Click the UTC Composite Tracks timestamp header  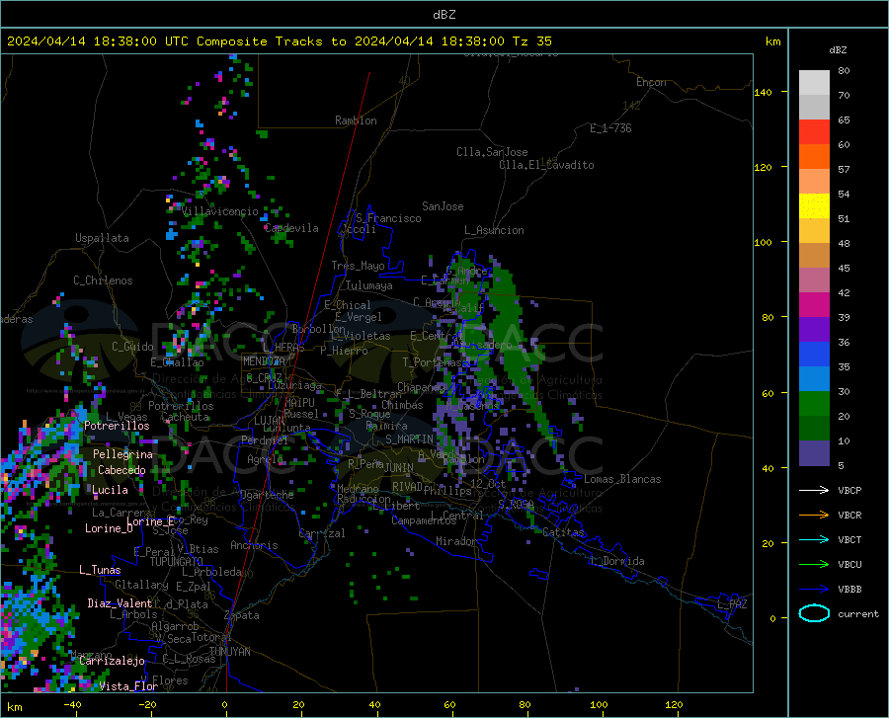tap(279, 41)
